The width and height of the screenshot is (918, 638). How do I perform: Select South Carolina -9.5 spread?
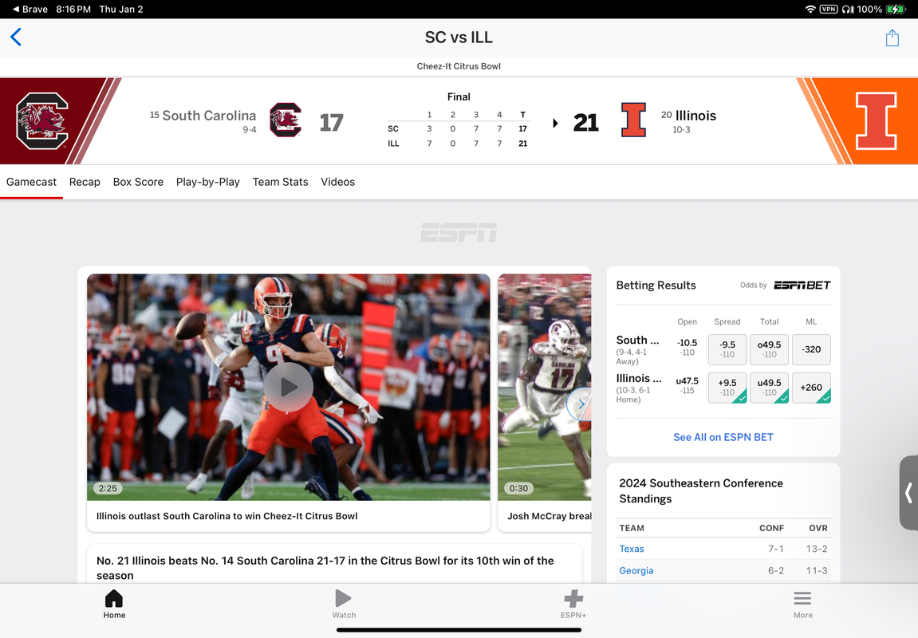pos(727,349)
